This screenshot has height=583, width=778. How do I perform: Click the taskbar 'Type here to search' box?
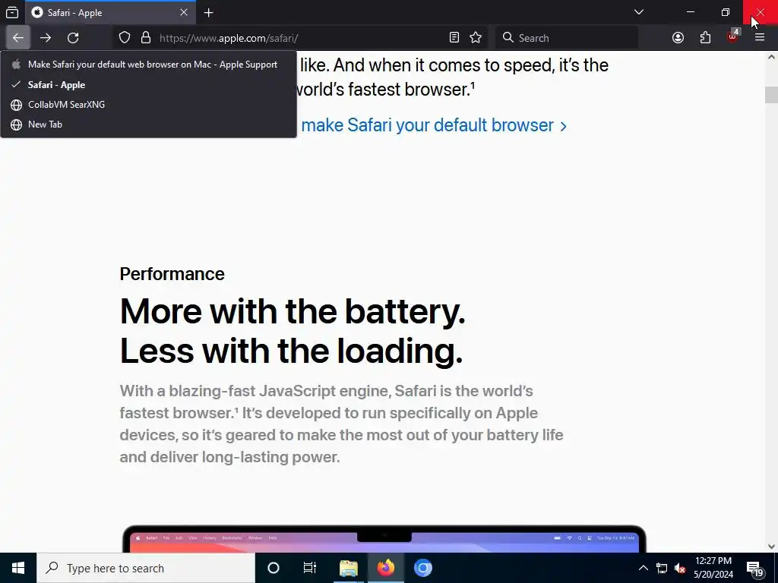(146, 568)
